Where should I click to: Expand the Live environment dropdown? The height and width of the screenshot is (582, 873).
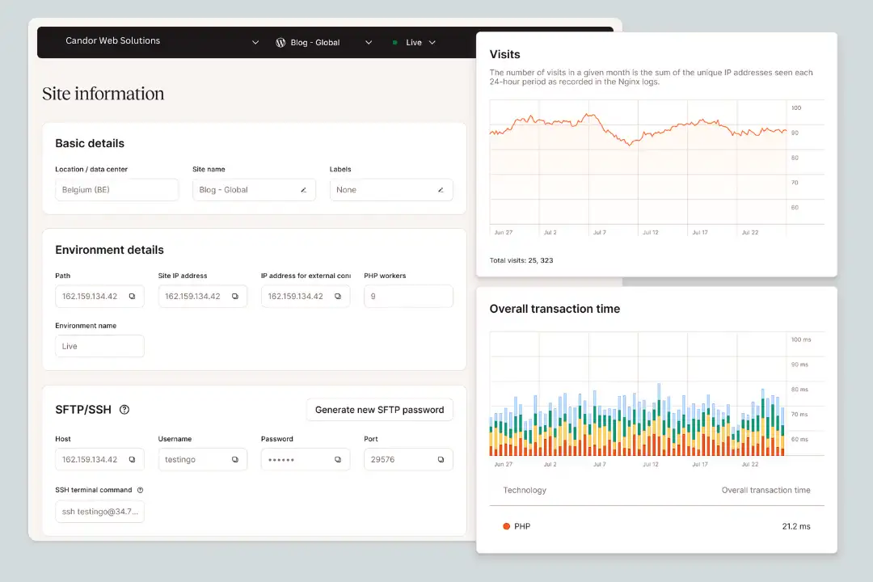[432, 42]
